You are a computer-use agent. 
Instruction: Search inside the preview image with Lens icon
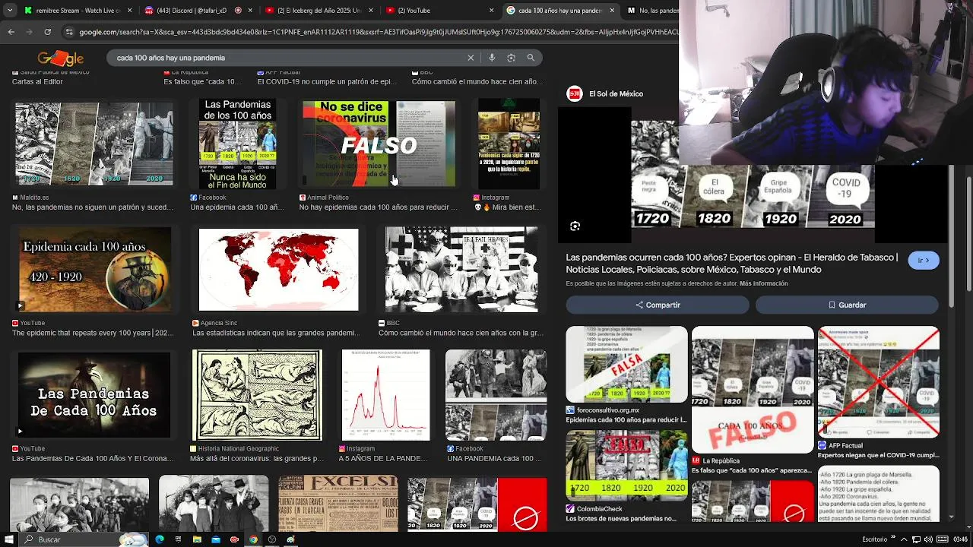(575, 226)
